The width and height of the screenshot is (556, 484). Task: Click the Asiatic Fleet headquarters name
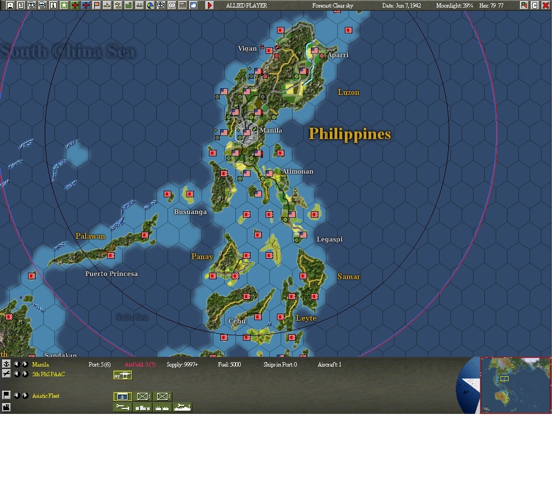click(x=46, y=396)
